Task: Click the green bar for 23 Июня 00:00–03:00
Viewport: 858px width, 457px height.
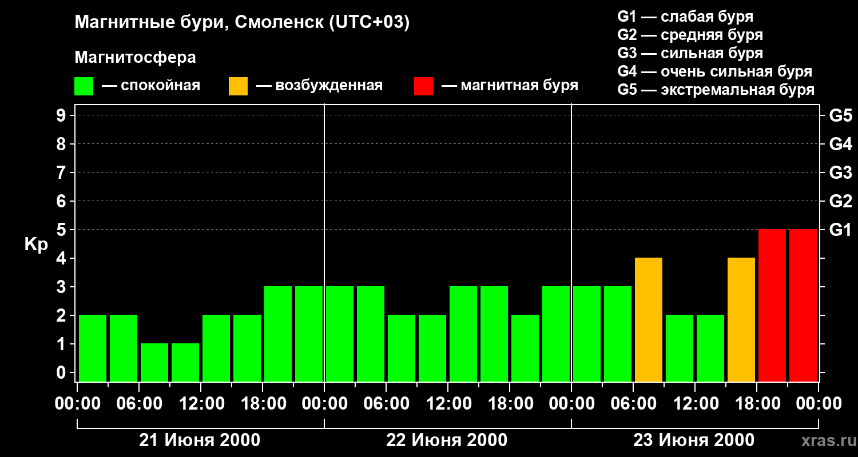Action: (x=587, y=334)
